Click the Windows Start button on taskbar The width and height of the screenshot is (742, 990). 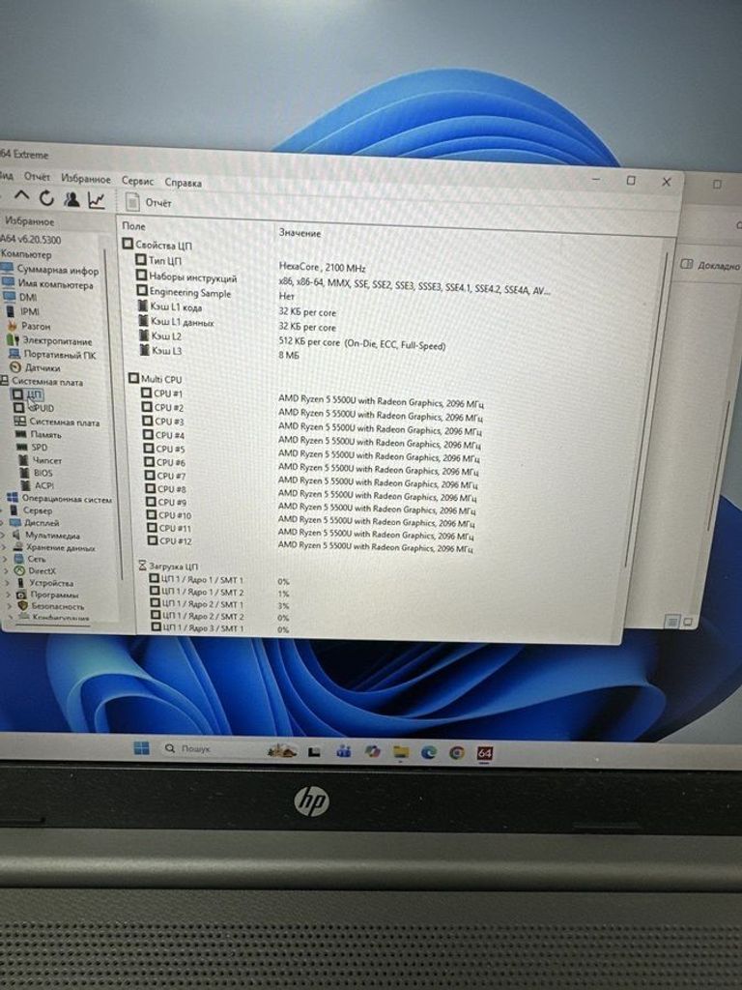(x=141, y=748)
